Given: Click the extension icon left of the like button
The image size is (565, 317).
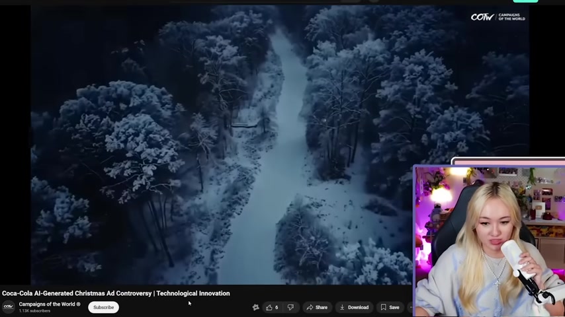Looking at the screenshot, I should [256, 307].
